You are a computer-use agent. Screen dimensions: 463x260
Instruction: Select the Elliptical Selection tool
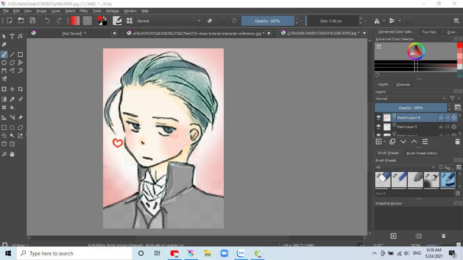[x=12, y=128]
